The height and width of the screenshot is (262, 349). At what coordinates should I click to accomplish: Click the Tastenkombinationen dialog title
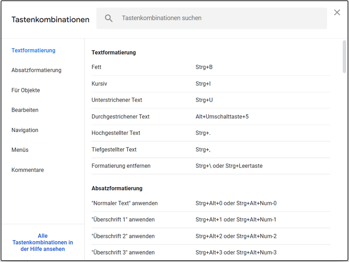[x=50, y=20]
